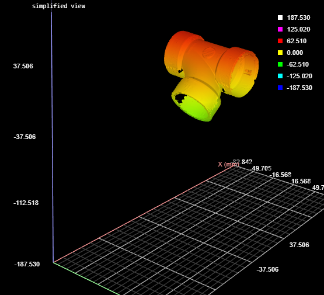324x295 pixels.
Task: Click the -37.506 label on the vertical axis
Action: [25, 137]
